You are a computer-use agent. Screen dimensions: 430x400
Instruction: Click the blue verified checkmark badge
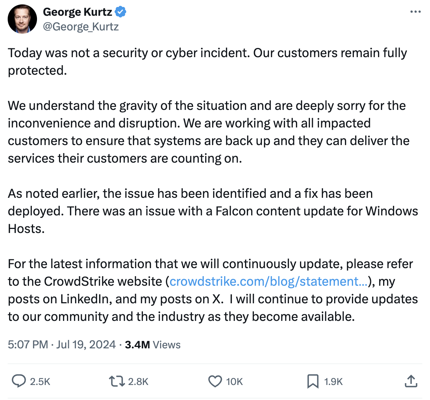pos(121,12)
